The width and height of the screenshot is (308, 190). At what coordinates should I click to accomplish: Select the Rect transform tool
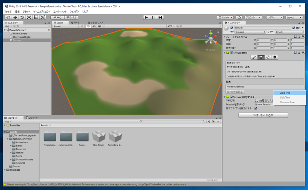tap(36, 17)
